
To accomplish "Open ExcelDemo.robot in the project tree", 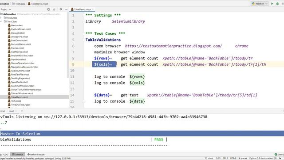I will pyautogui.click(x=19, y=40).
